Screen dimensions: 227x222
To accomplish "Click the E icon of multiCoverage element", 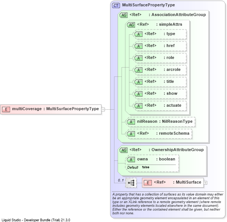I will tap(6, 109).
